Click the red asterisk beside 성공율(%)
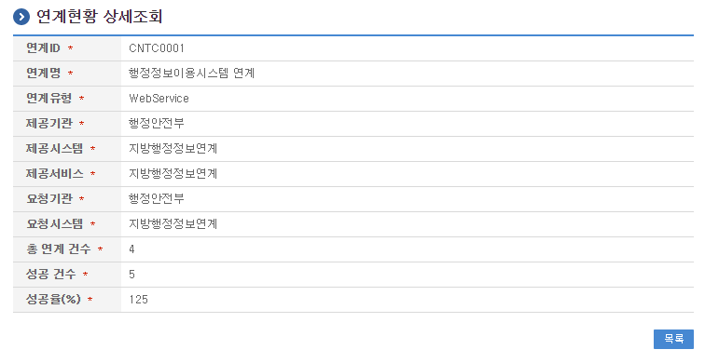This screenshot has height=363, width=705. point(90,300)
